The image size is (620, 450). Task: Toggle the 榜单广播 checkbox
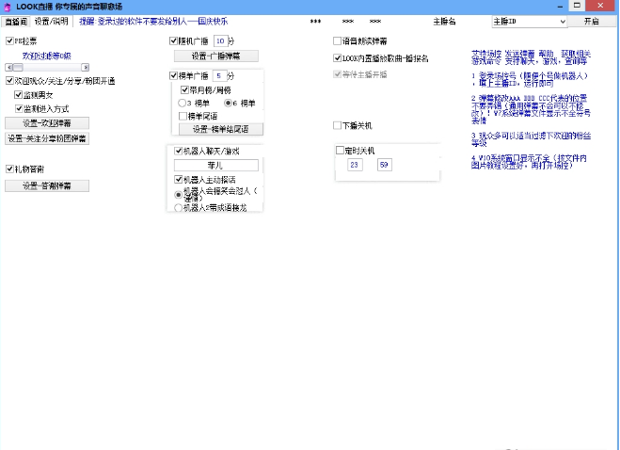(x=173, y=75)
